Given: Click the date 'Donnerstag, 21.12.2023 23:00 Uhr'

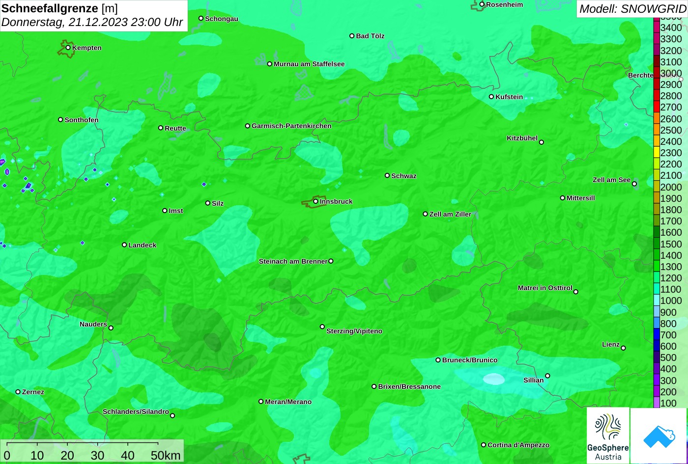Looking at the screenshot, I should coord(92,23).
